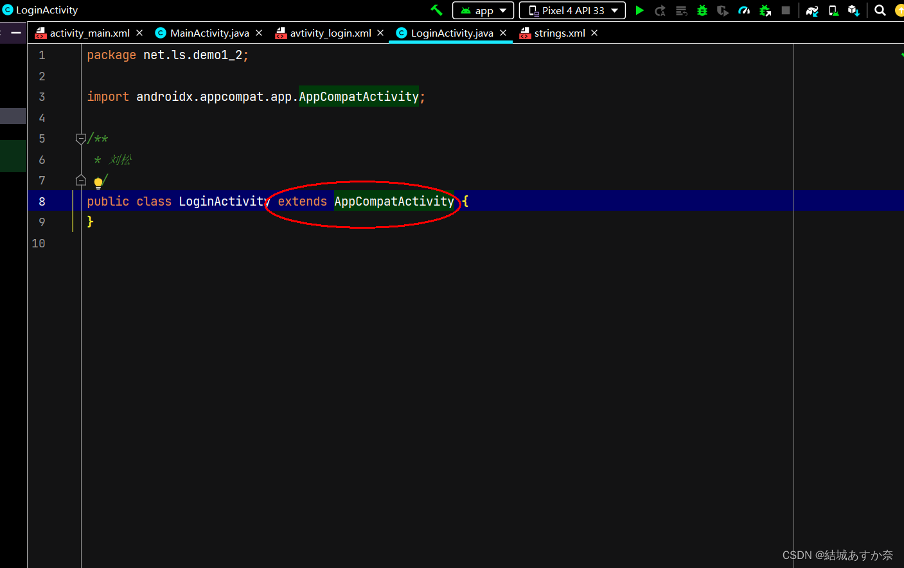Click Attach Debugger to Android Process icon

tap(765, 10)
